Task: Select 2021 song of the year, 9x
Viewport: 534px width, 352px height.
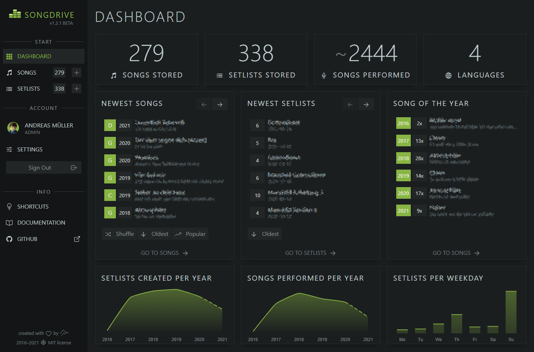Action: click(456, 210)
